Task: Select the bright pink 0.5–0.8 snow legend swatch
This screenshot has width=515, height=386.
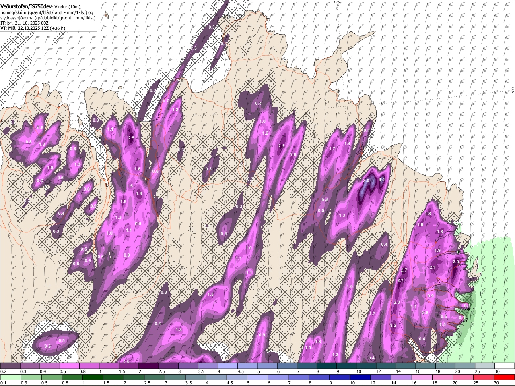Action: [70, 366]
